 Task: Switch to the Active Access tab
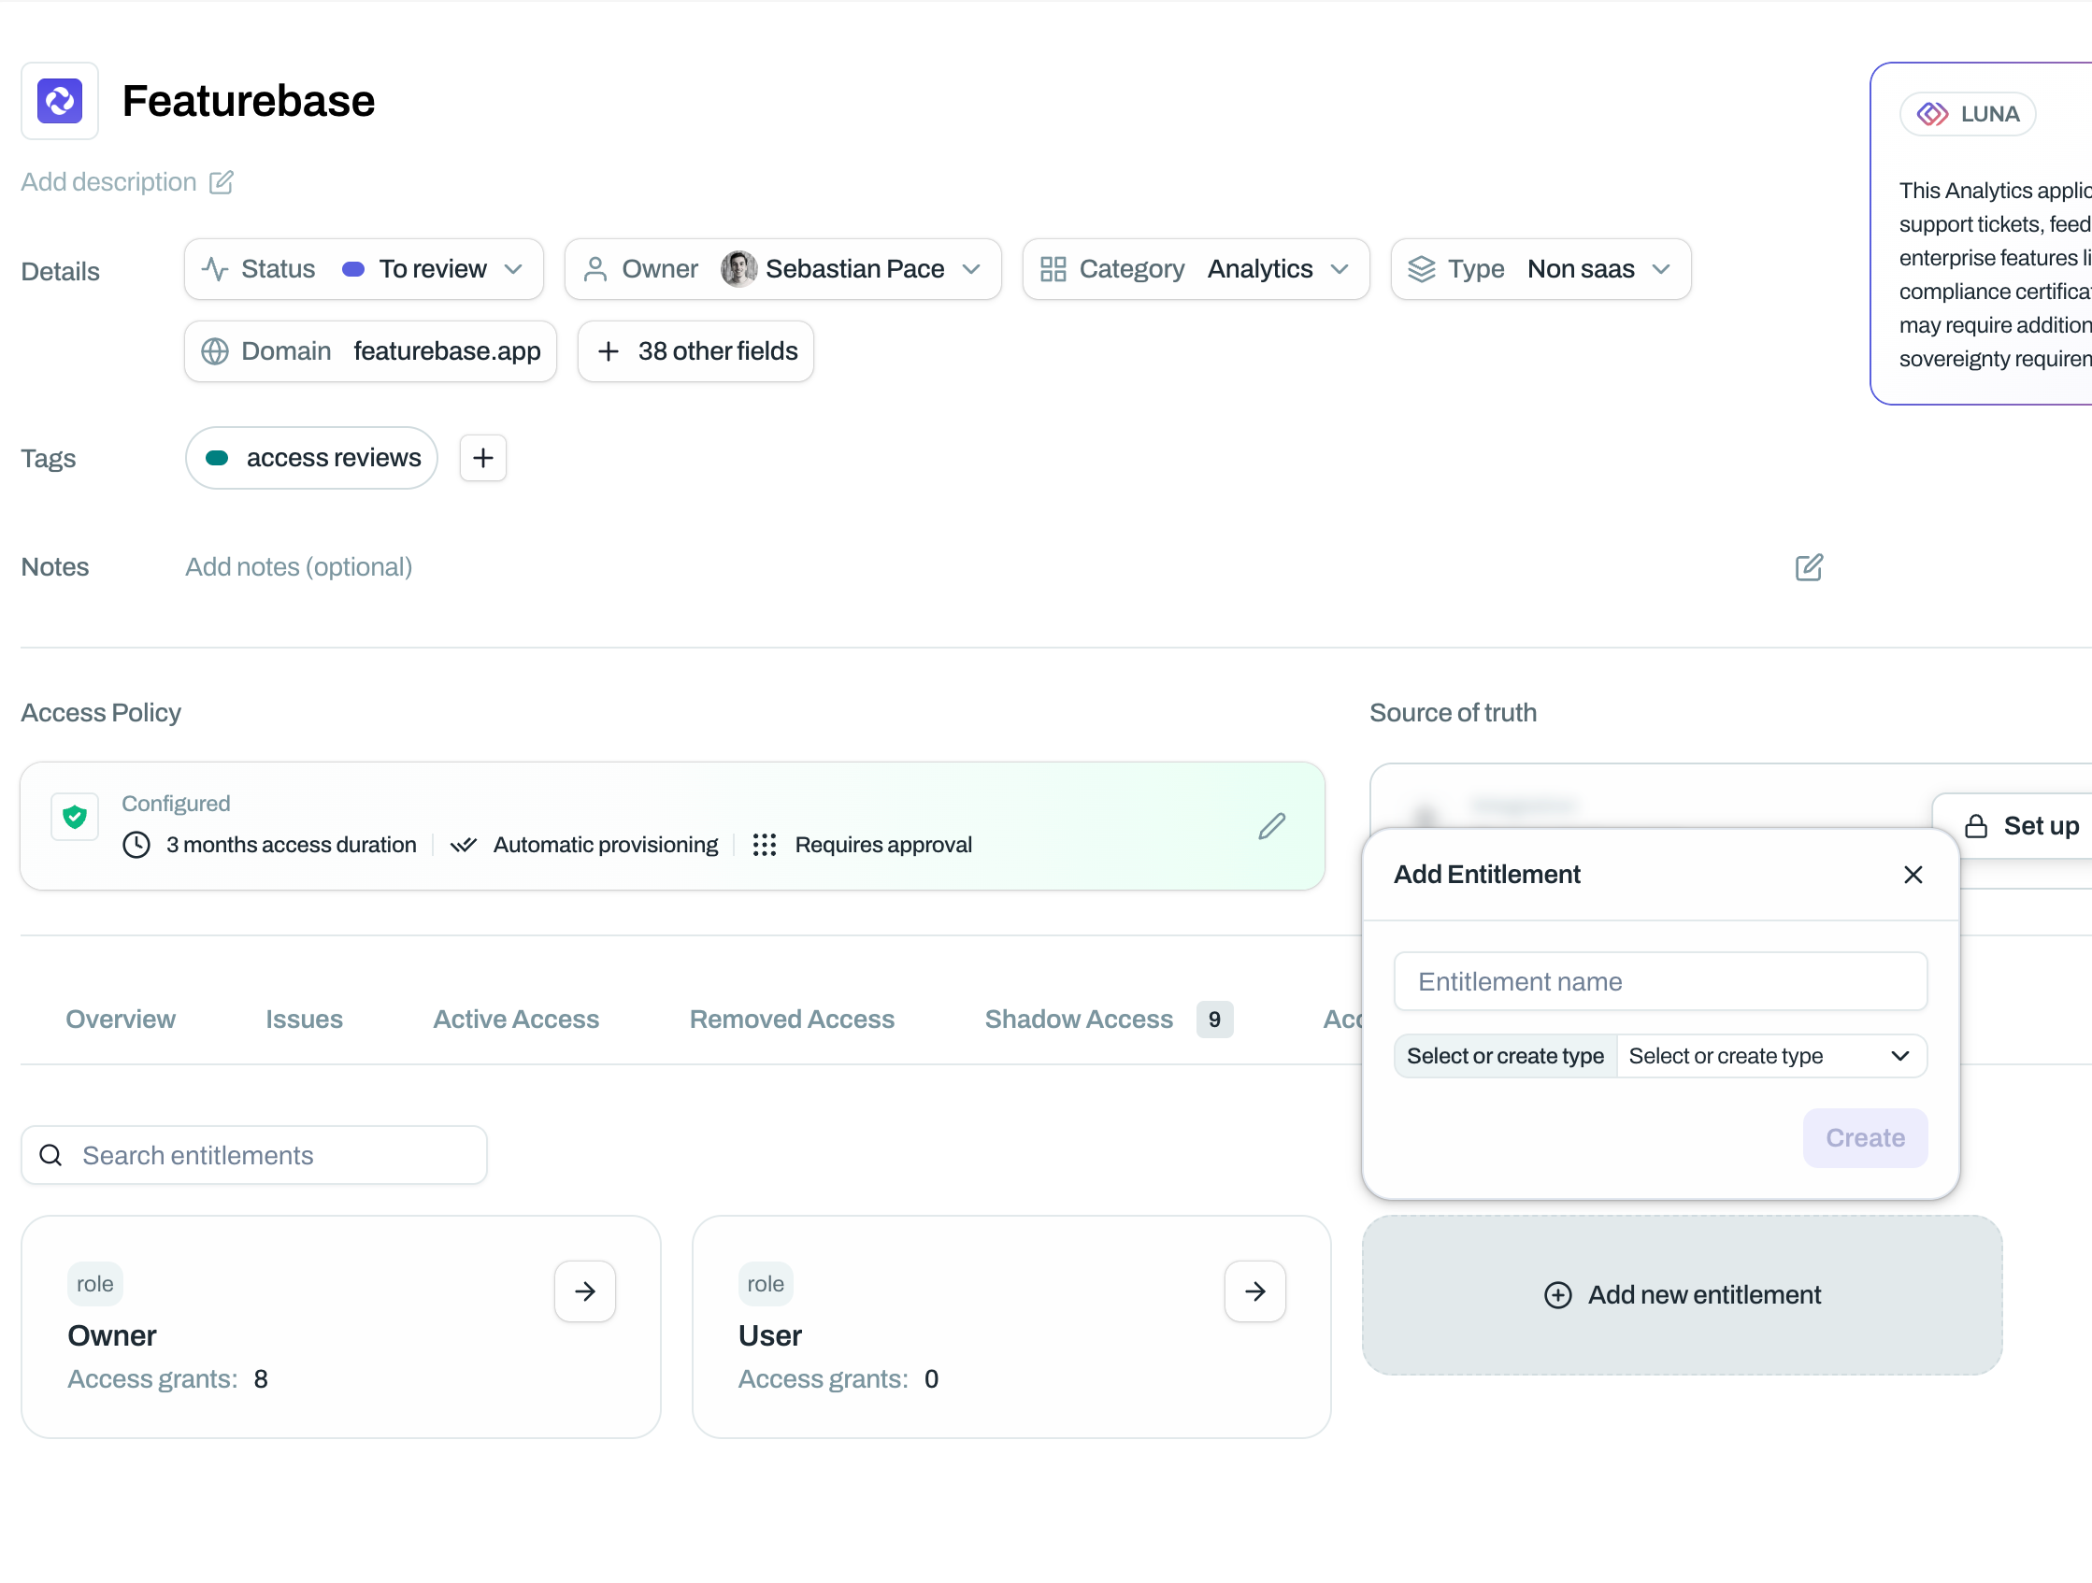coord(515,1020)
